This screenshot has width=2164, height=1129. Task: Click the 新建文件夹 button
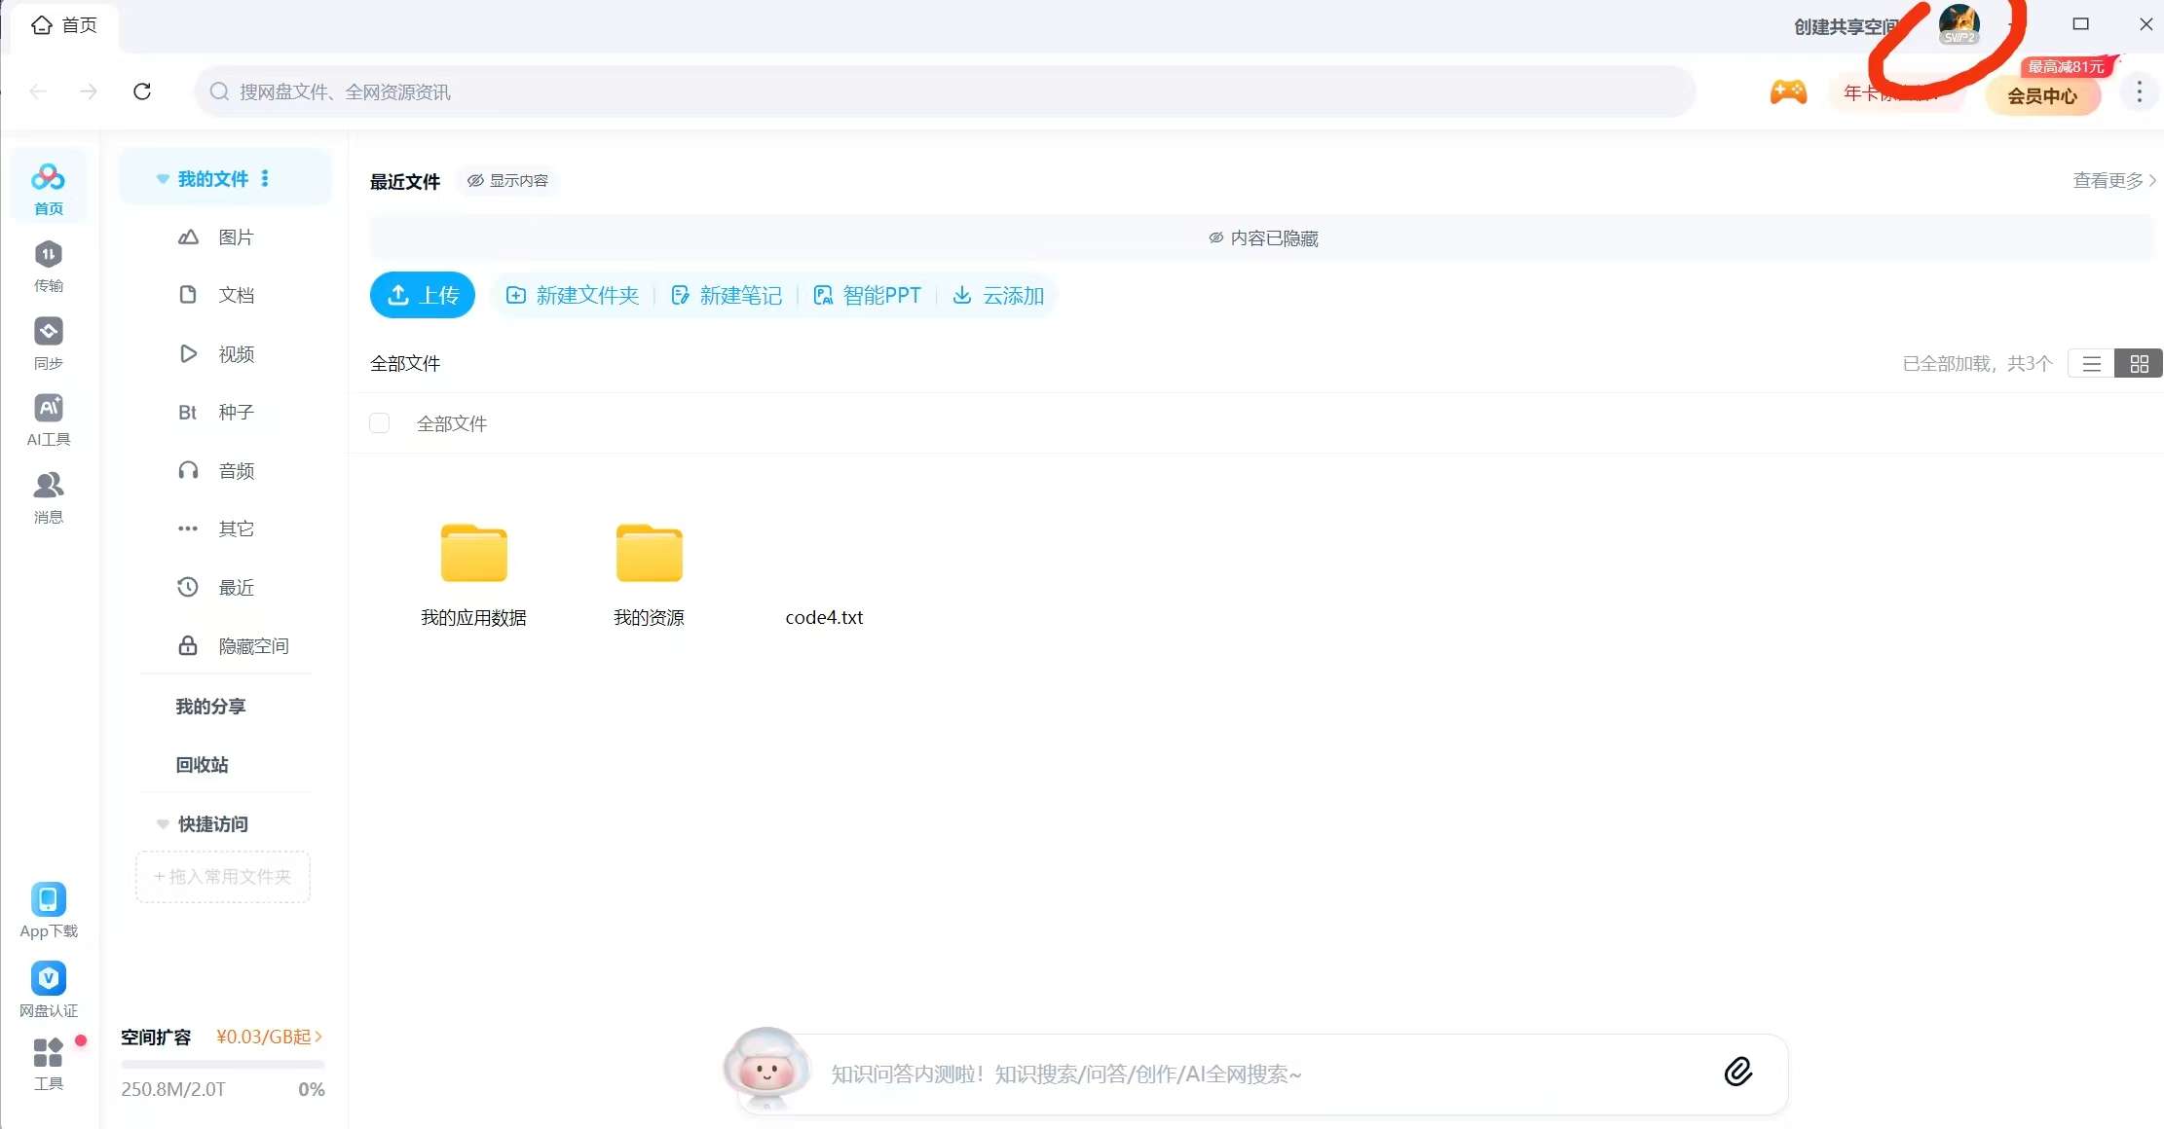tap(574, 295)
